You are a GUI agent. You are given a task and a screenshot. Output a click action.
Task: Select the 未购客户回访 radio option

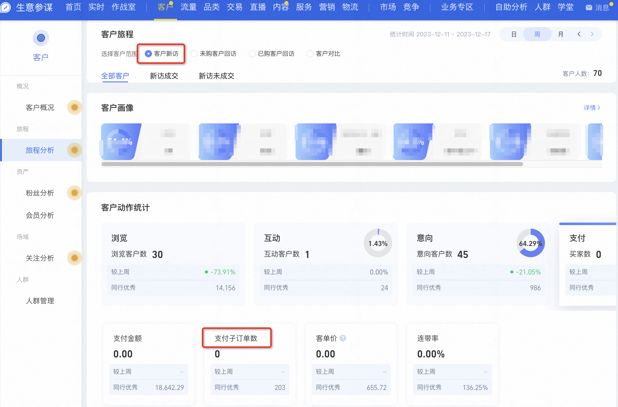point(214,53)
